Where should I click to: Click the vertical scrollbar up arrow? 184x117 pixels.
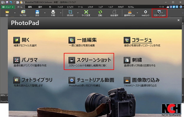click(183, 23)
